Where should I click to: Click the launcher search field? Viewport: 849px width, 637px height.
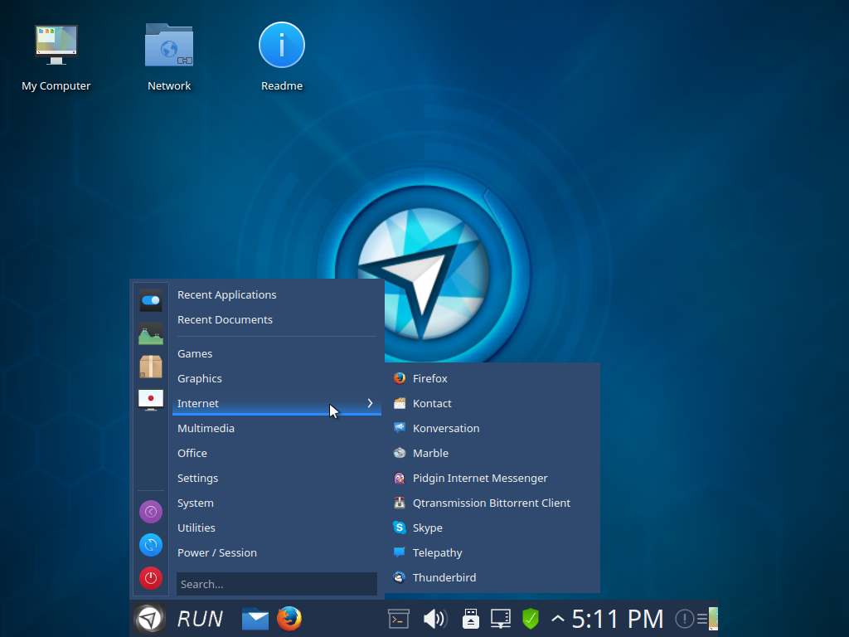[276, 584]
